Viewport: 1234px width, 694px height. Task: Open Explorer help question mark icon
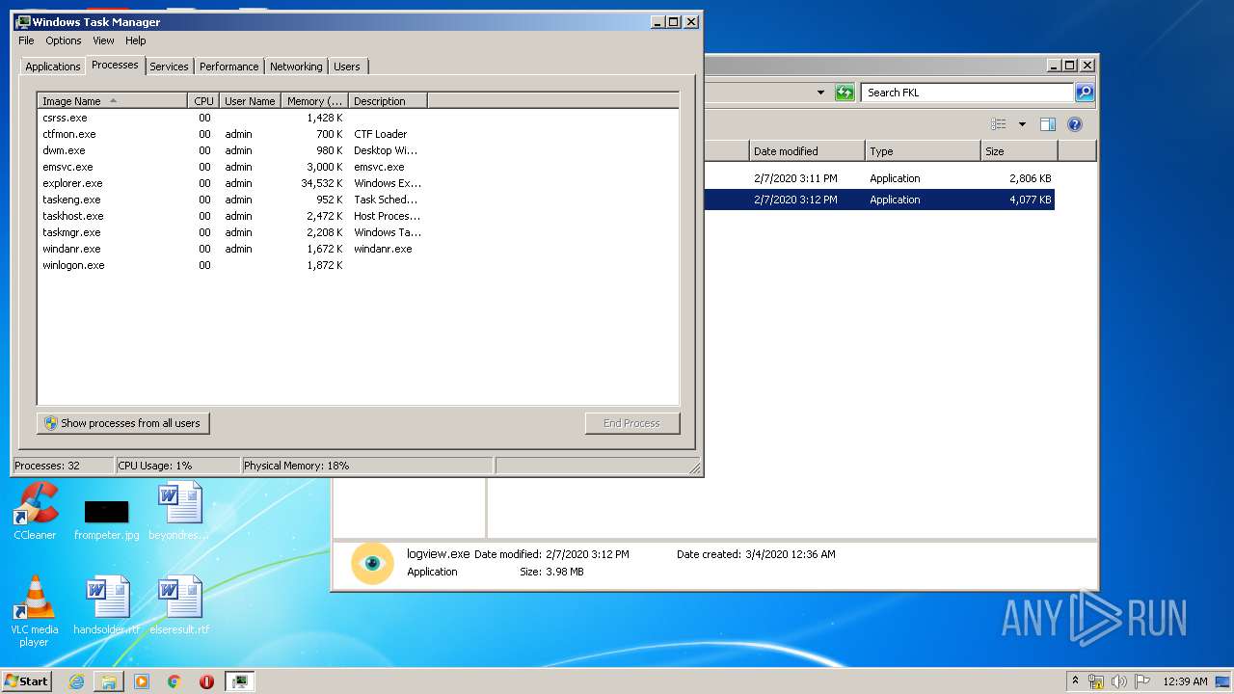(x=1075, y=124)
